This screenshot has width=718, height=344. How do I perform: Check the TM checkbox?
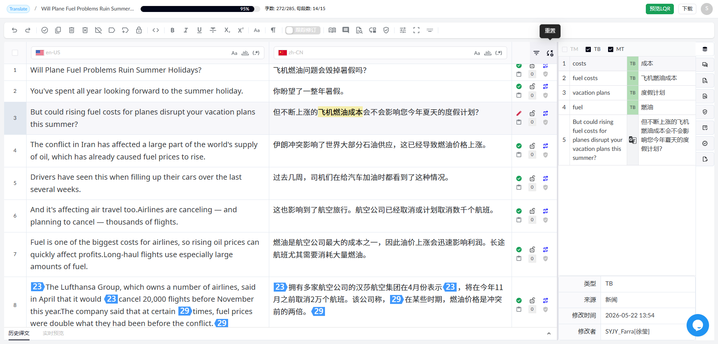[565, 49]
